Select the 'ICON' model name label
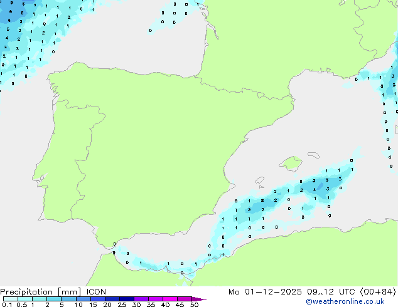 (x=96, y=292)
